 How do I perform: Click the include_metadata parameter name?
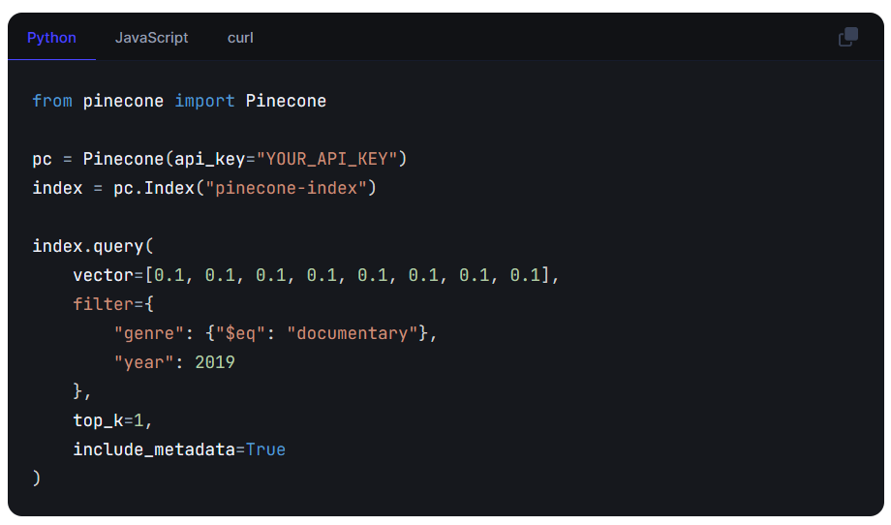click(154, 449)
